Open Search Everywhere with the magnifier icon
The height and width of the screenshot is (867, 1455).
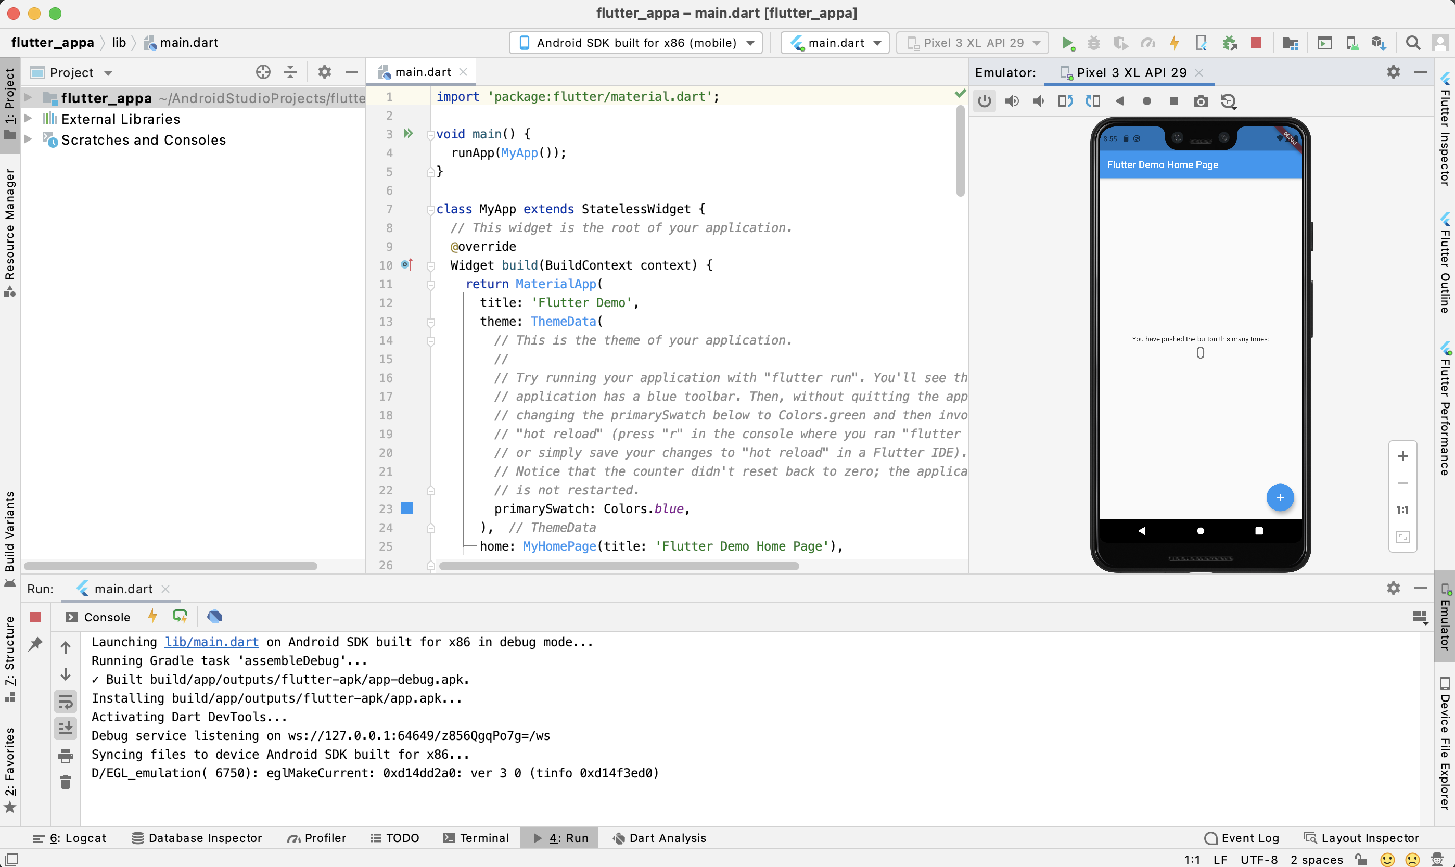coord(1413,43)
